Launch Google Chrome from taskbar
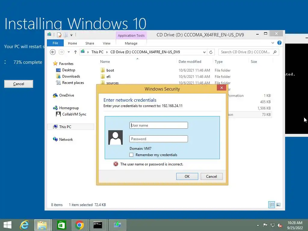The width and height of the screenshot is (308, 231). point(79,225)
